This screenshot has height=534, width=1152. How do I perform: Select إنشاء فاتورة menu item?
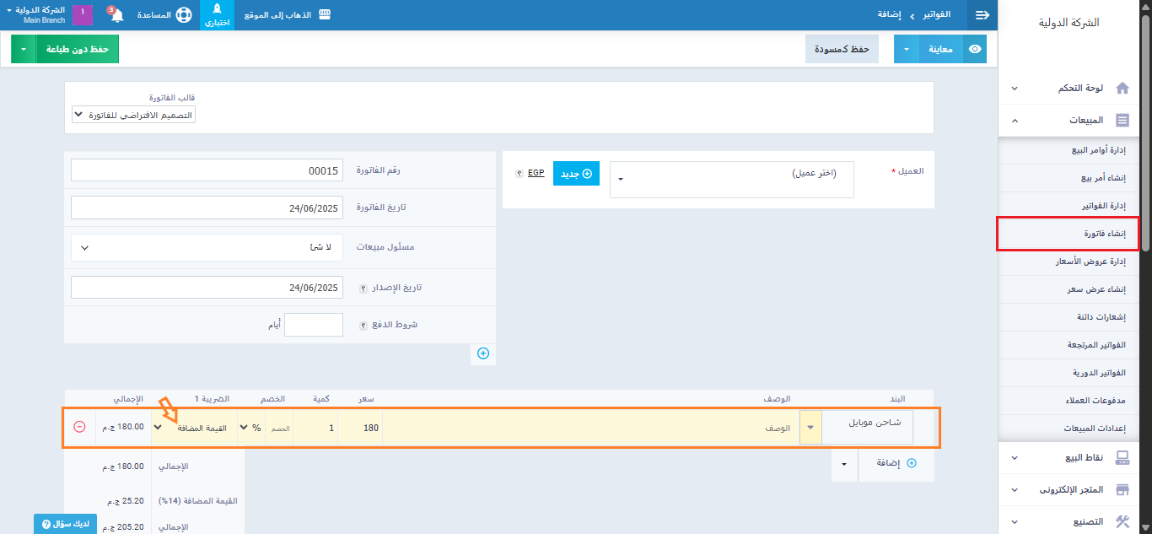(1068, 234)
